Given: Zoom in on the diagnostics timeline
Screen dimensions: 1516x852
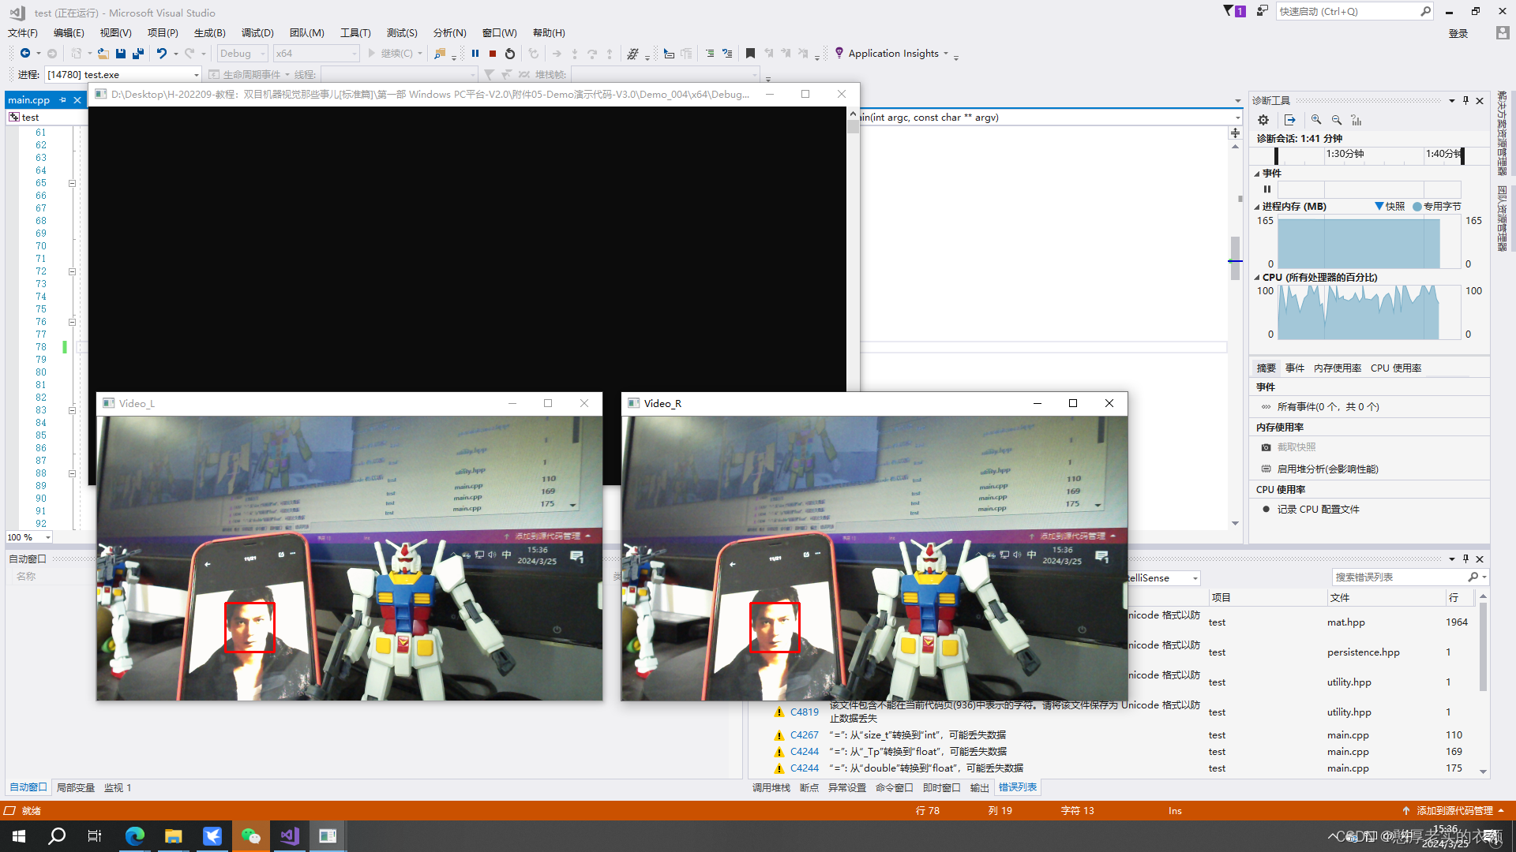Looking at the screenshot, I should click(x=1316, y=120).
